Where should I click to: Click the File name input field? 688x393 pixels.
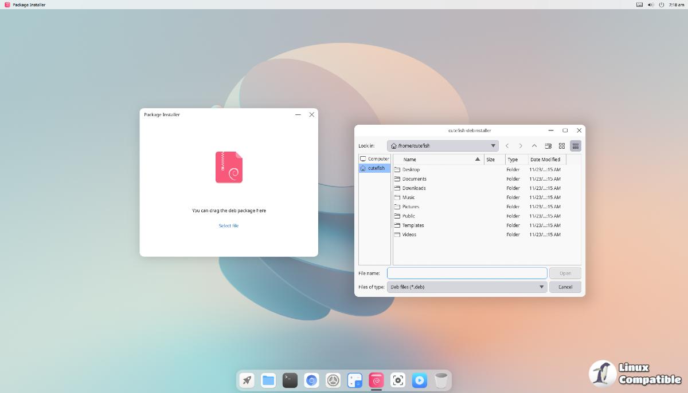pos(467,273)
